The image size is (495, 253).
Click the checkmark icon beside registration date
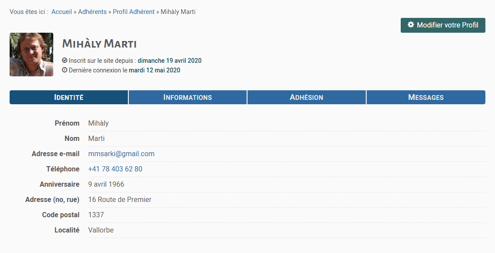65,61
